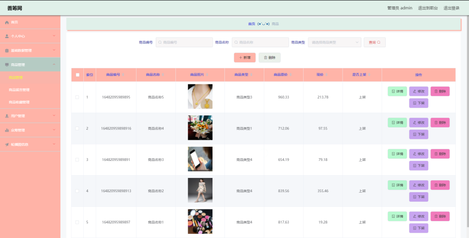The width and height of the screenshot is (469, 238).
Task: Click the sort arrows on 商品原价 column
Action: coord(291,75)
